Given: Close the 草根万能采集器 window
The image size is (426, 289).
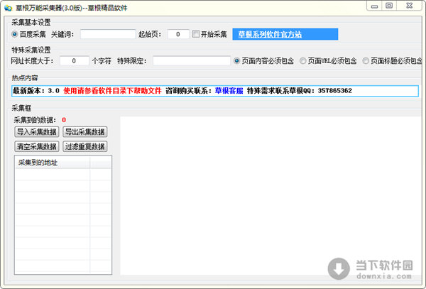Looking at the screenshot, I should pyautogui.click(x=410, y=6).
